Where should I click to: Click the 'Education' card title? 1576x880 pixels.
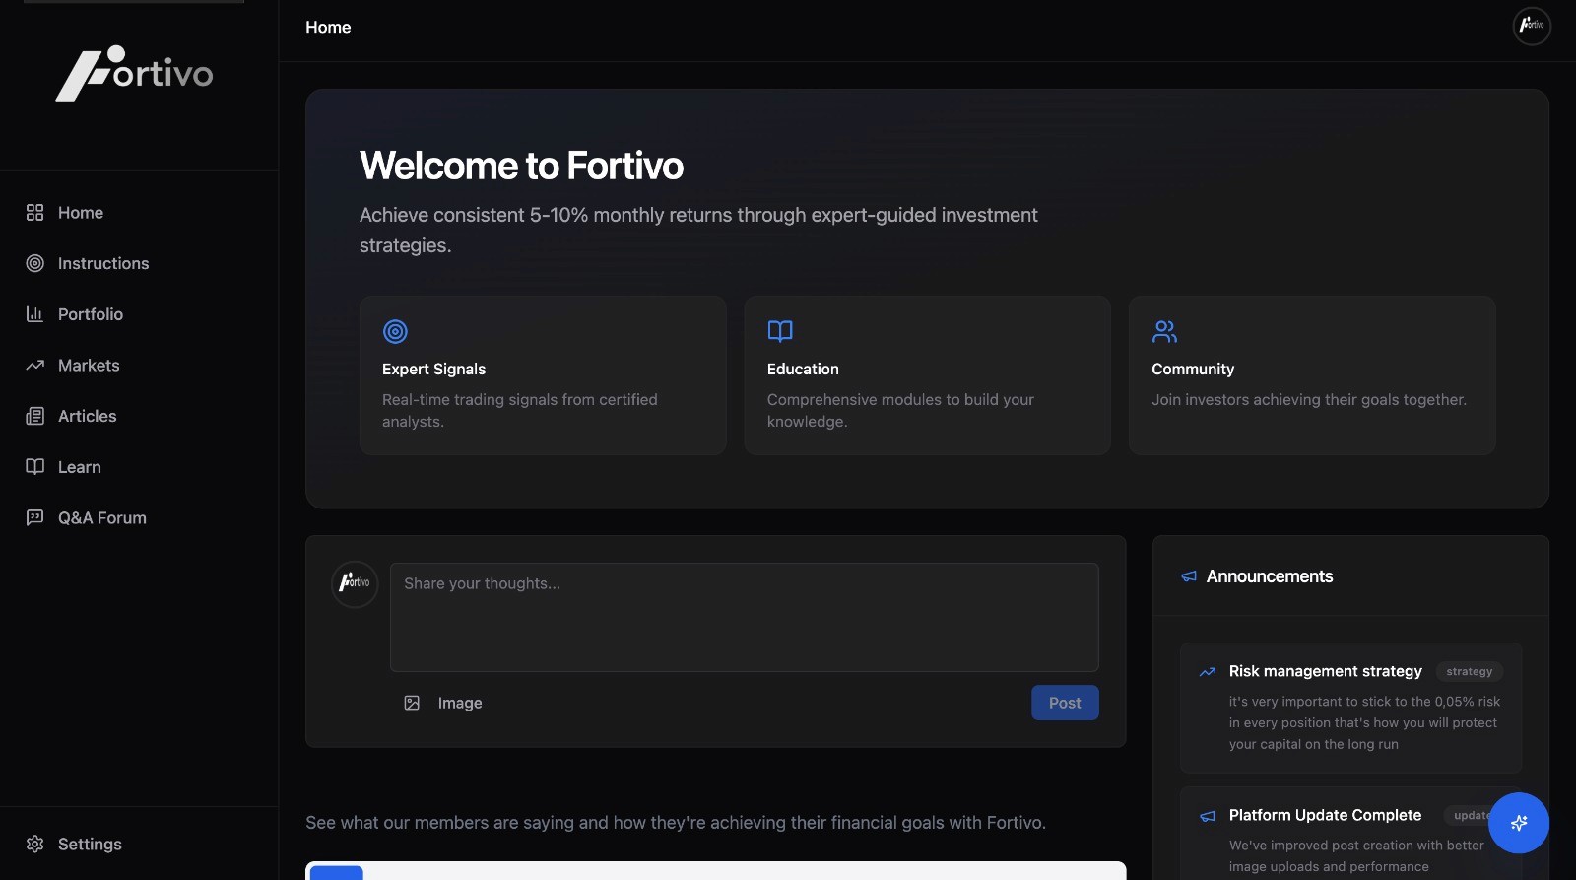click(803, 369)
